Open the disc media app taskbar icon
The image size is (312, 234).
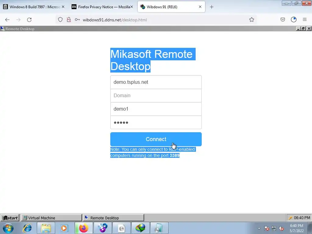click(x=102, y=228)
